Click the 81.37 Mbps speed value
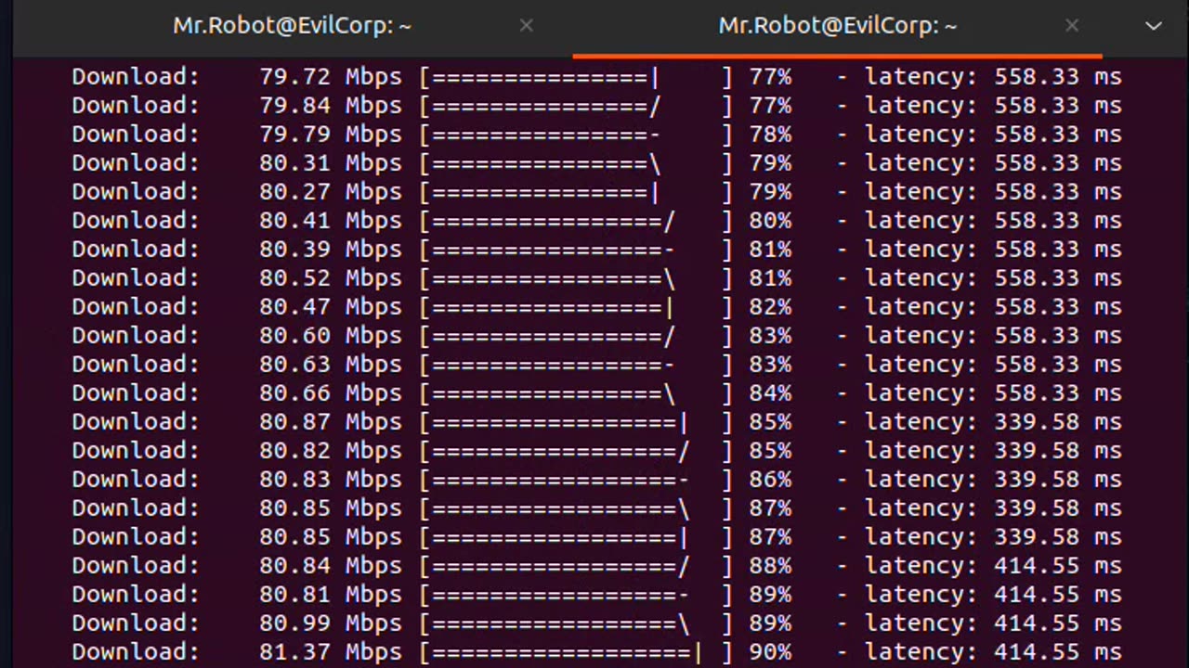This screenshot has height=668, width=1189. [x=331, y=652]
